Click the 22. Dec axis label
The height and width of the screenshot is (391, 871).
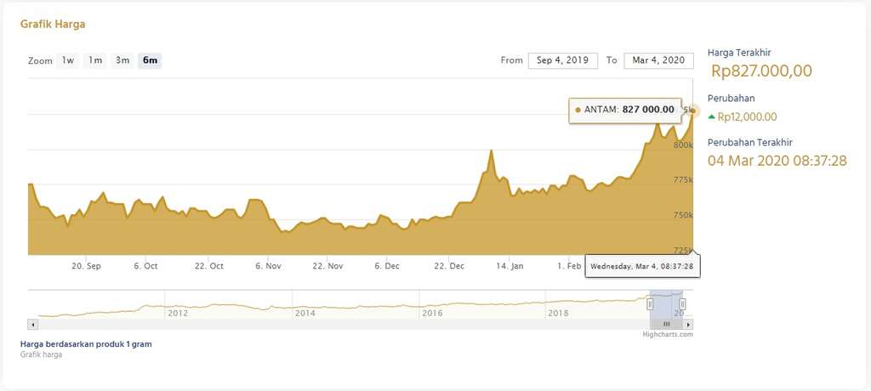pyautogui.click(x=449, y=266)
